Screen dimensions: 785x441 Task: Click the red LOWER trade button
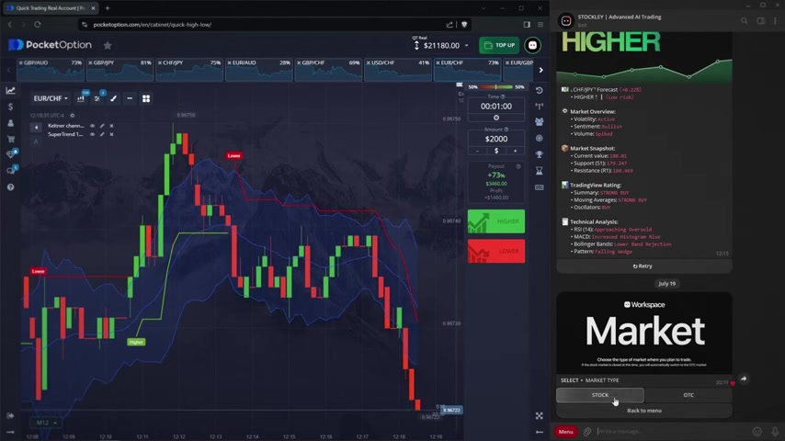496,252
